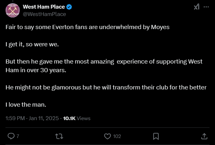This screenshot has height=145, width=215.
Task: Open the repost arrows menu
Action: (59, 136)
